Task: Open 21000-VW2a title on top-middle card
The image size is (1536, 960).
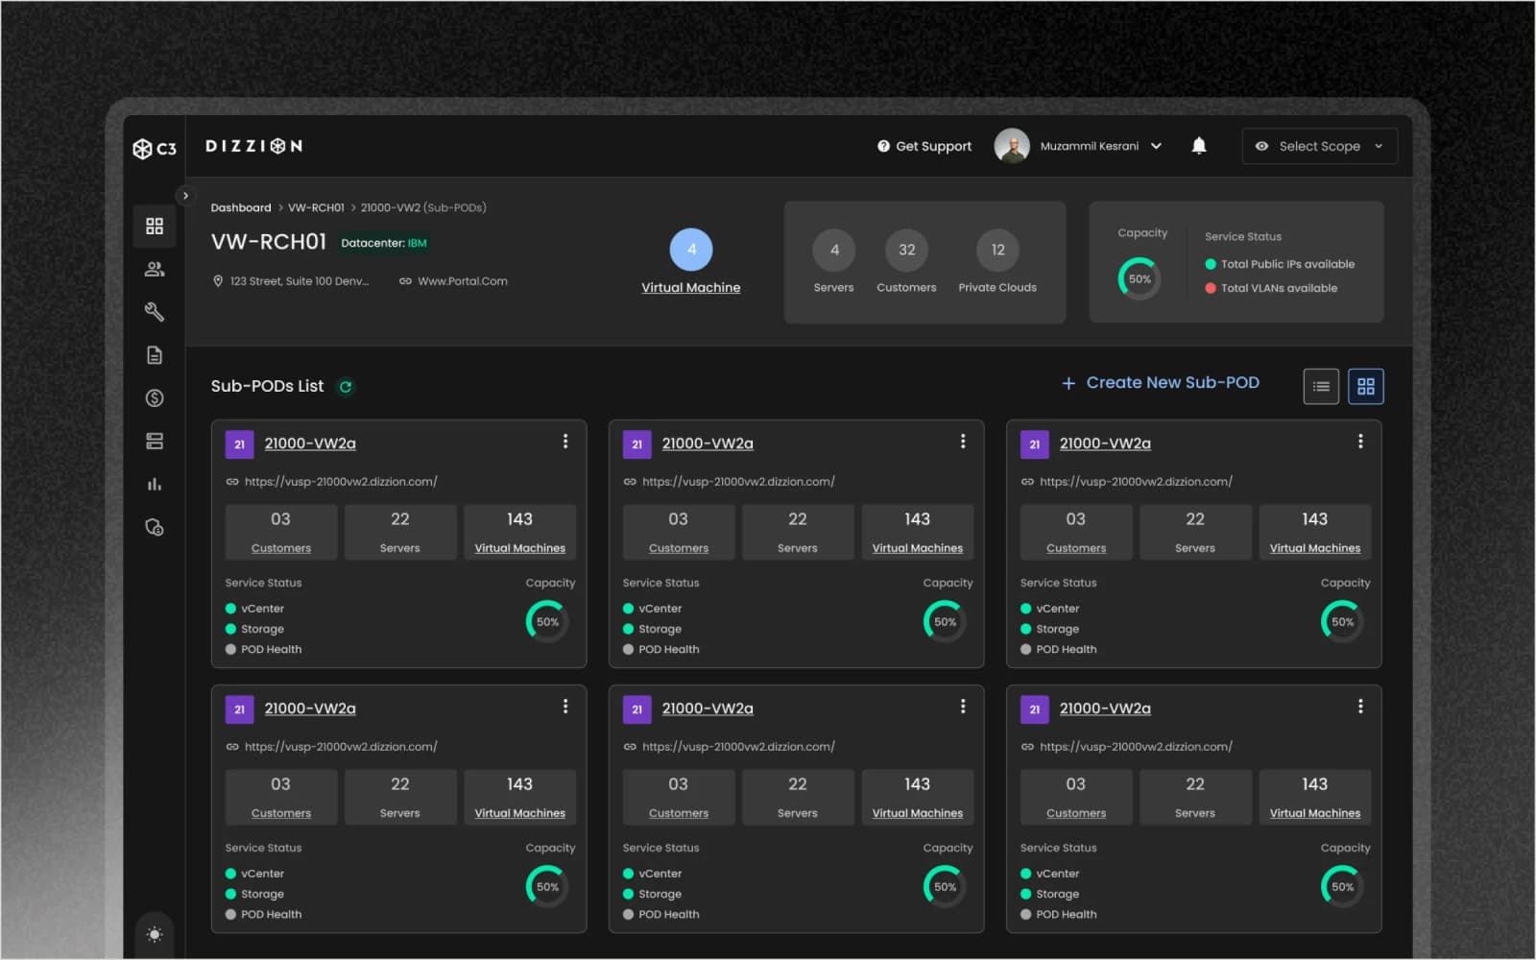Action: pyautogui.click(x=708, y=444)
